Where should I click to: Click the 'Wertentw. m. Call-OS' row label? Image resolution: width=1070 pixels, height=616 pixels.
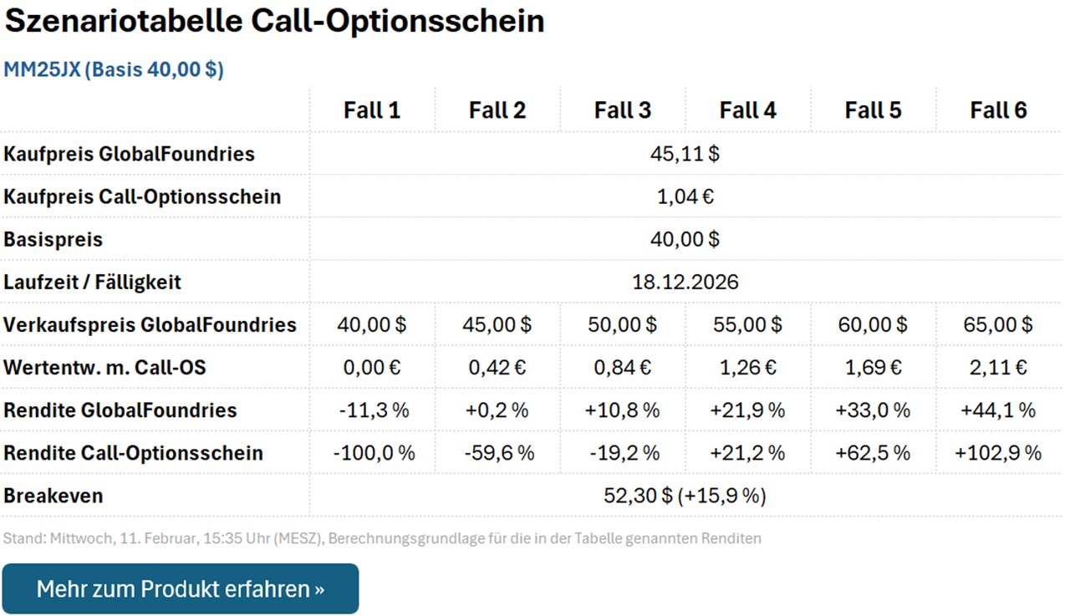point(104,367)
